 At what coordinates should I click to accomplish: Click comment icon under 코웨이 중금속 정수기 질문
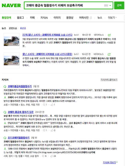(x=44, y=130)
